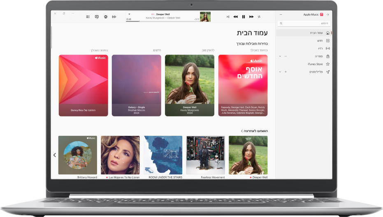
Task: Click the iTunes Store star icon
Action: click(328, 64)
